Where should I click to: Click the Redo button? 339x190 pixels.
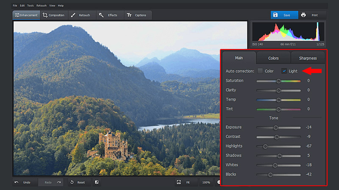click(50, 182)
